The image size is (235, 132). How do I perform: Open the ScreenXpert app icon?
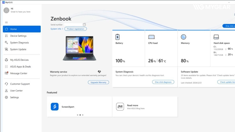pos(55,107)
